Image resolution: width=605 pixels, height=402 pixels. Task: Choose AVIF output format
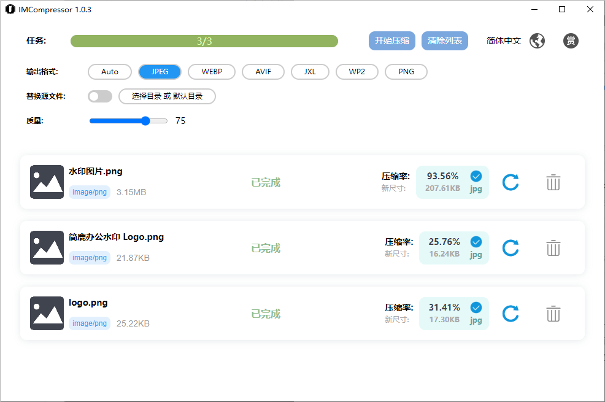point(263,72)
